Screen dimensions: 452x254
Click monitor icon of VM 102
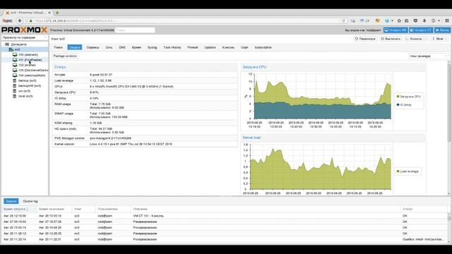pyautogui.click(x=15, y=65)
